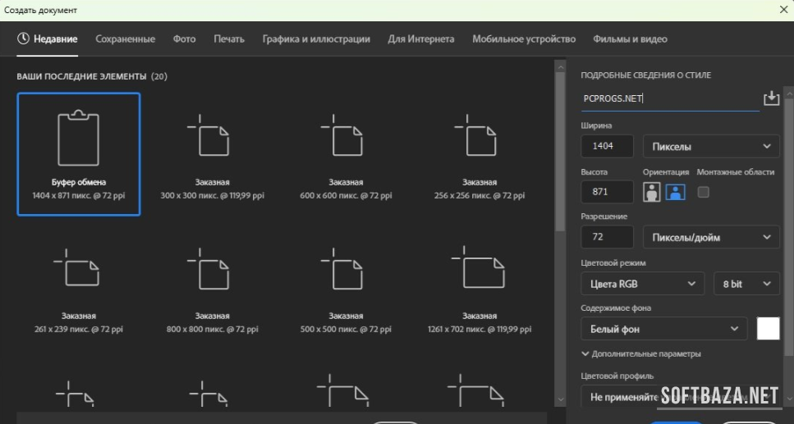Image resolution: width=794 pixels, height=424 pixels.
Task: Select the 256 x 256 custom preset icon
Action: [479, 136]
